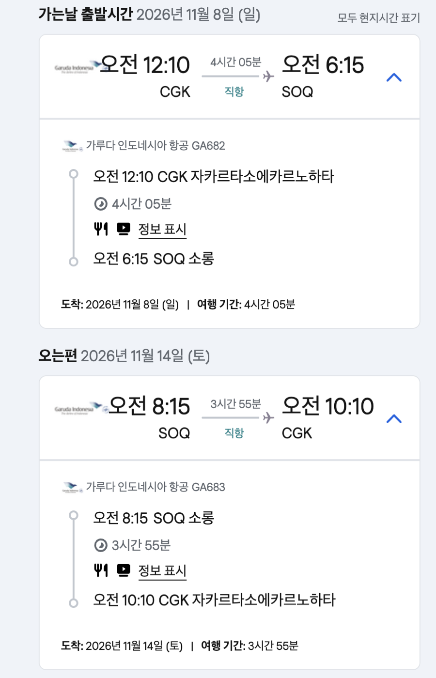436x678 pixels.
Task: Collapse the return SOQ to CGK flight details
Action: [x=394, y=419]
